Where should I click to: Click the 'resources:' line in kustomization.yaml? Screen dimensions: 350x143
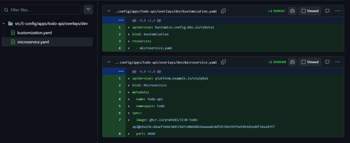(x=142, y=41)
